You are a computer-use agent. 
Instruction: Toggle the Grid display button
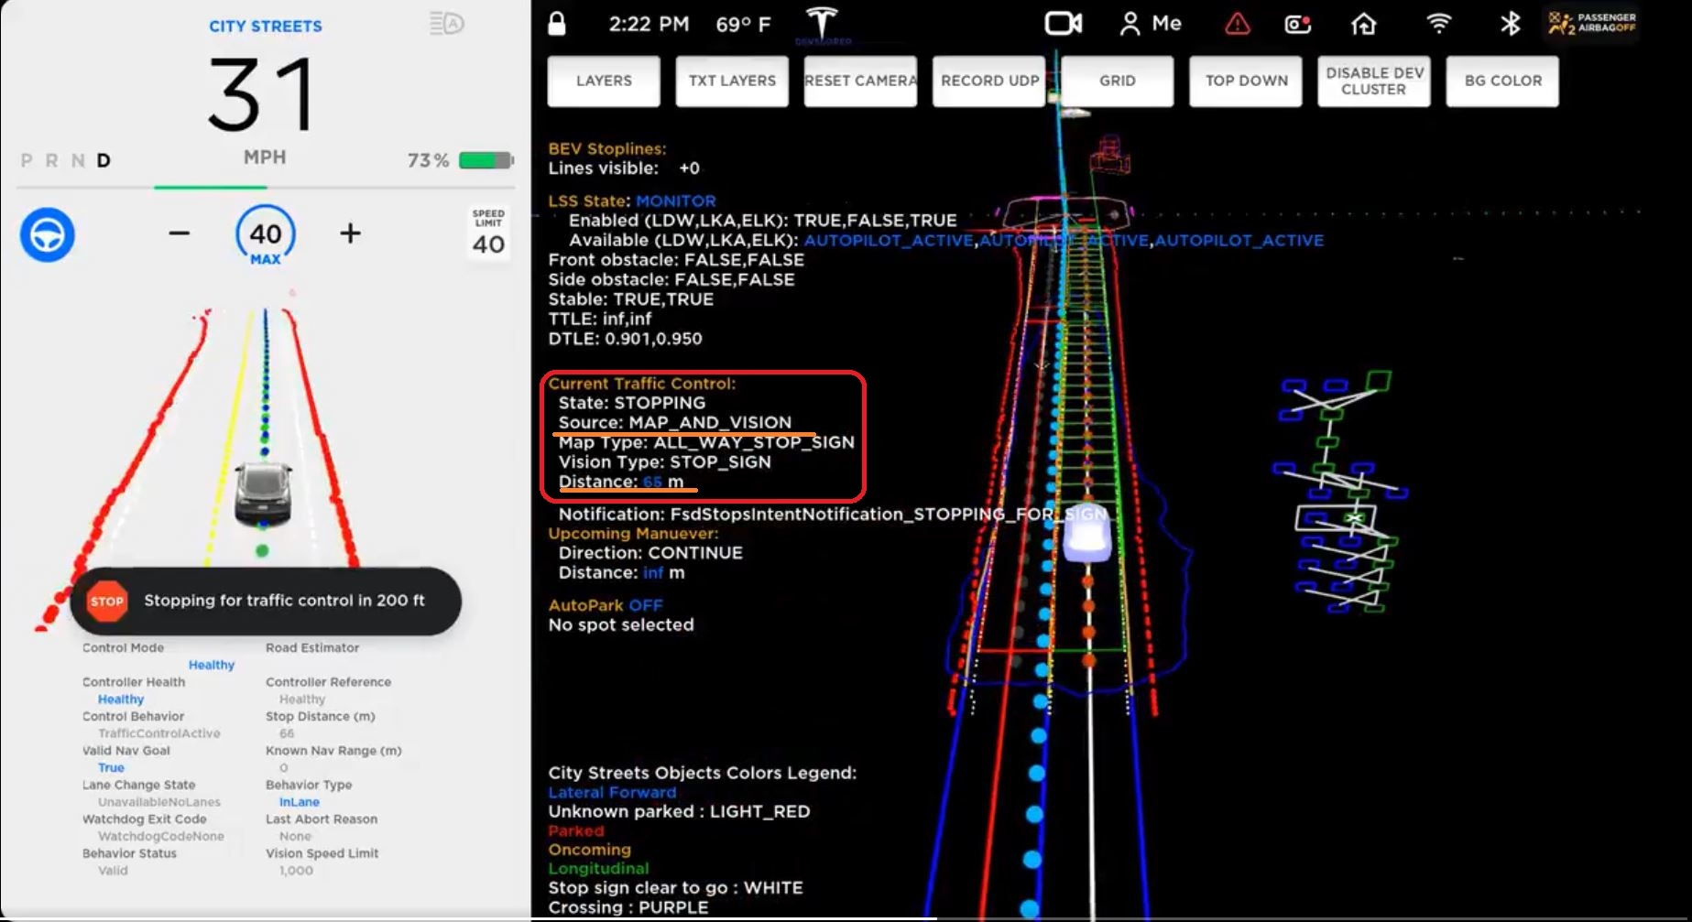coord(1117,81)
